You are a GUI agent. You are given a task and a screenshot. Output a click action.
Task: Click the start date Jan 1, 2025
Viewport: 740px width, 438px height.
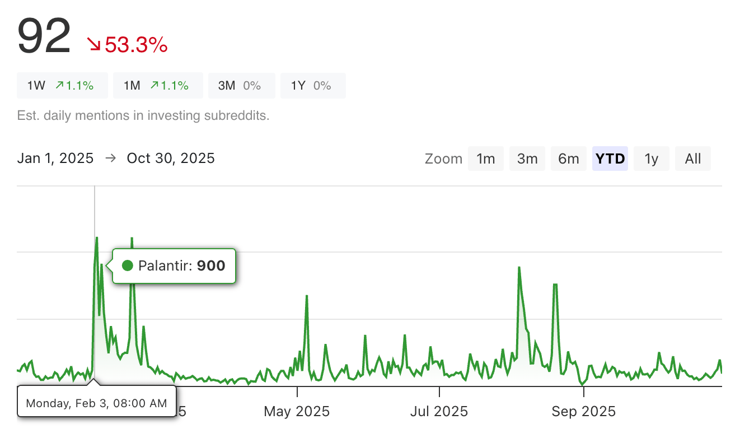click(55, 158)
